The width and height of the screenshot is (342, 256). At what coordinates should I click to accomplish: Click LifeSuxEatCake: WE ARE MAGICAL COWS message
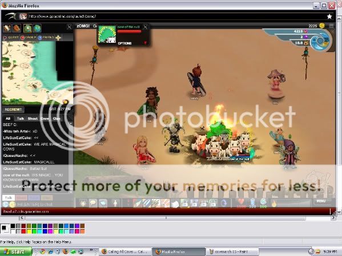[x=34, y=147]
